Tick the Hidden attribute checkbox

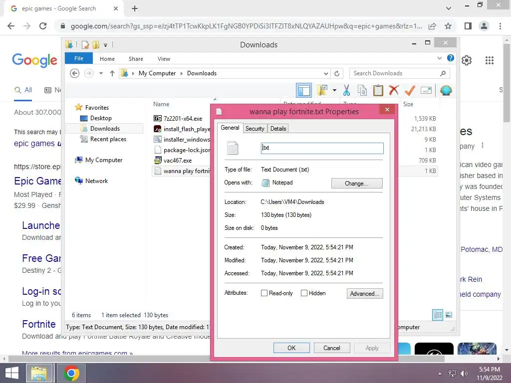(x=304, y=293)
